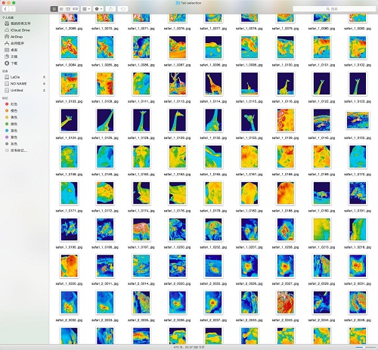Eject the LaCie drive
This screenshot has height=350, width=378.
pyautogui.click(x=44, y=77)
